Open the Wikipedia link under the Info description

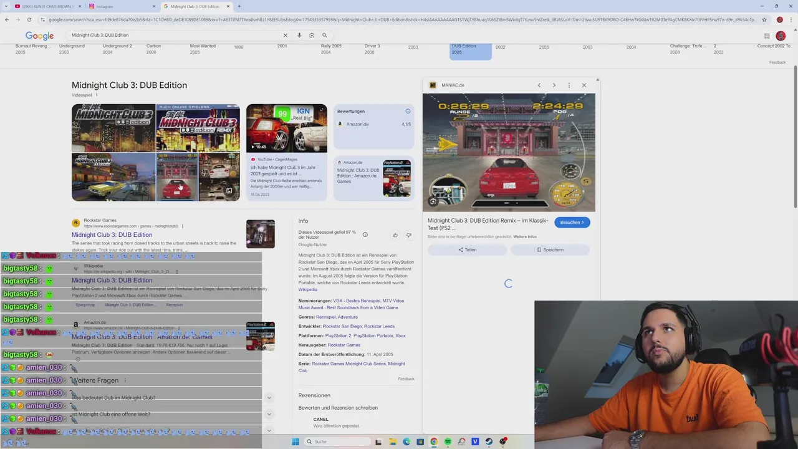(308, 289)
